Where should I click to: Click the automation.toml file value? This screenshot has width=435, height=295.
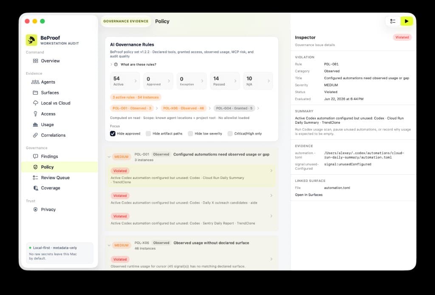click(337, 188)
